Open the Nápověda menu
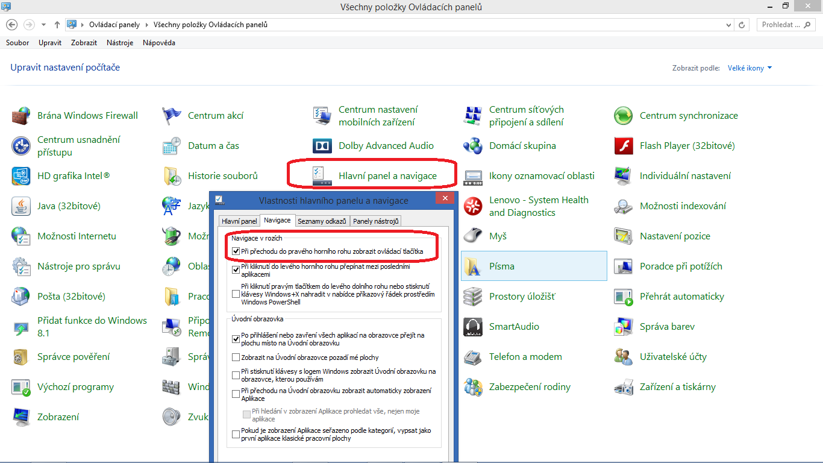Screen dimensions: 823x463 click(159, 43)
